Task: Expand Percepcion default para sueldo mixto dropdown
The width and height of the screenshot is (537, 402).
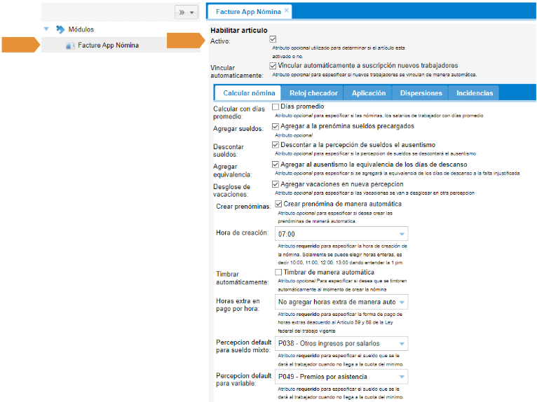Action: pyautogui.click(x=402, y=343)
